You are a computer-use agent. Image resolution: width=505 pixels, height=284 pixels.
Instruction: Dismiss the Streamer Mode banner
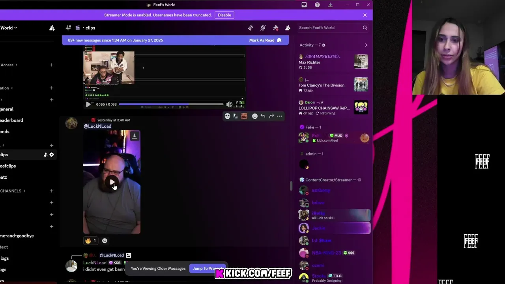click(x=365, y=15)
